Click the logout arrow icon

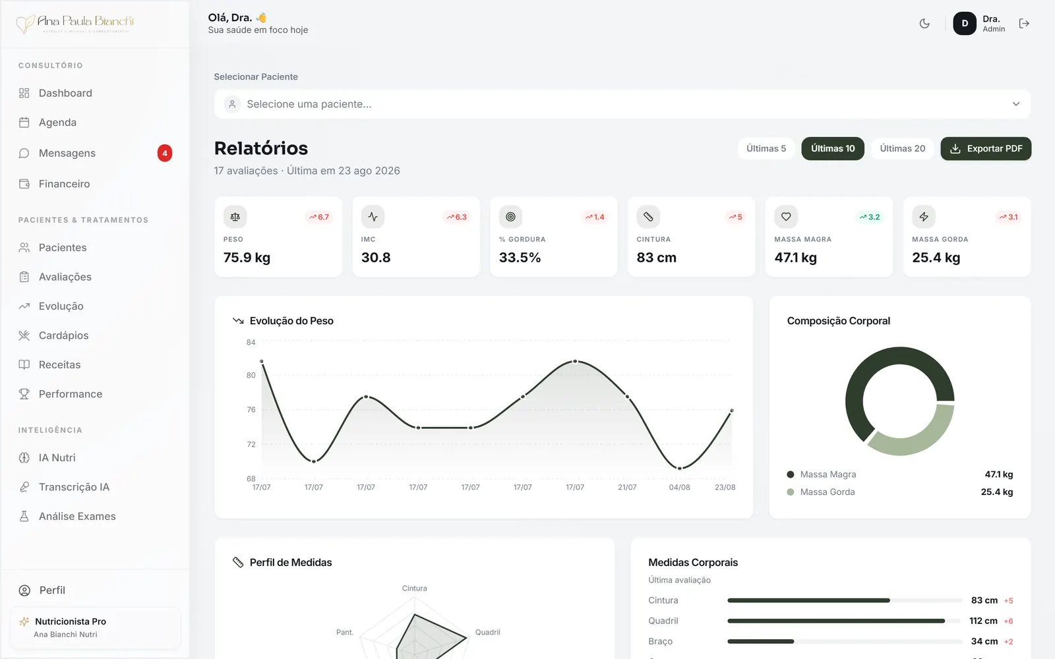click(x=1024, y=24)
